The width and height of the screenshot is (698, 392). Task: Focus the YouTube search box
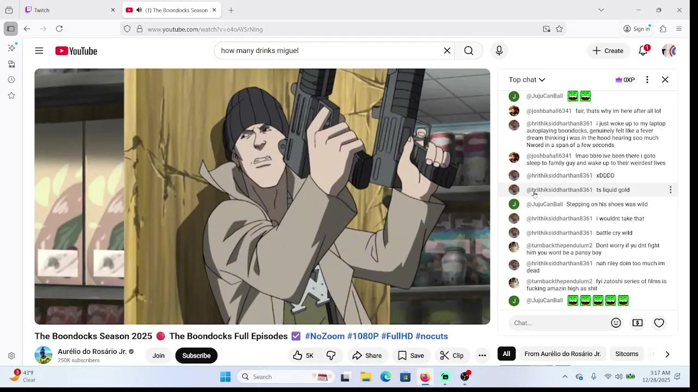[330, 51]
